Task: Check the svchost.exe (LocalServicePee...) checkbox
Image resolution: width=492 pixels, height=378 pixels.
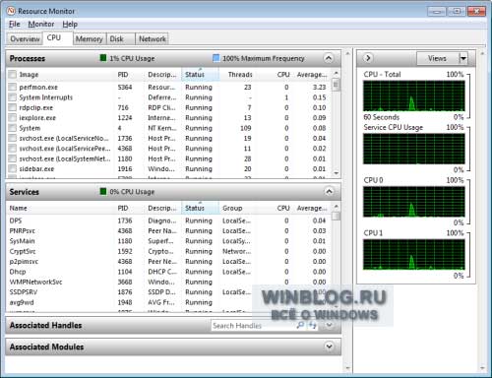Action: (x=13, y=149)
